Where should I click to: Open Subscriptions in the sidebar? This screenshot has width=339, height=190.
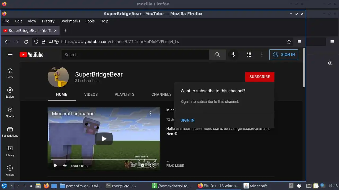(x=10, y=132)
